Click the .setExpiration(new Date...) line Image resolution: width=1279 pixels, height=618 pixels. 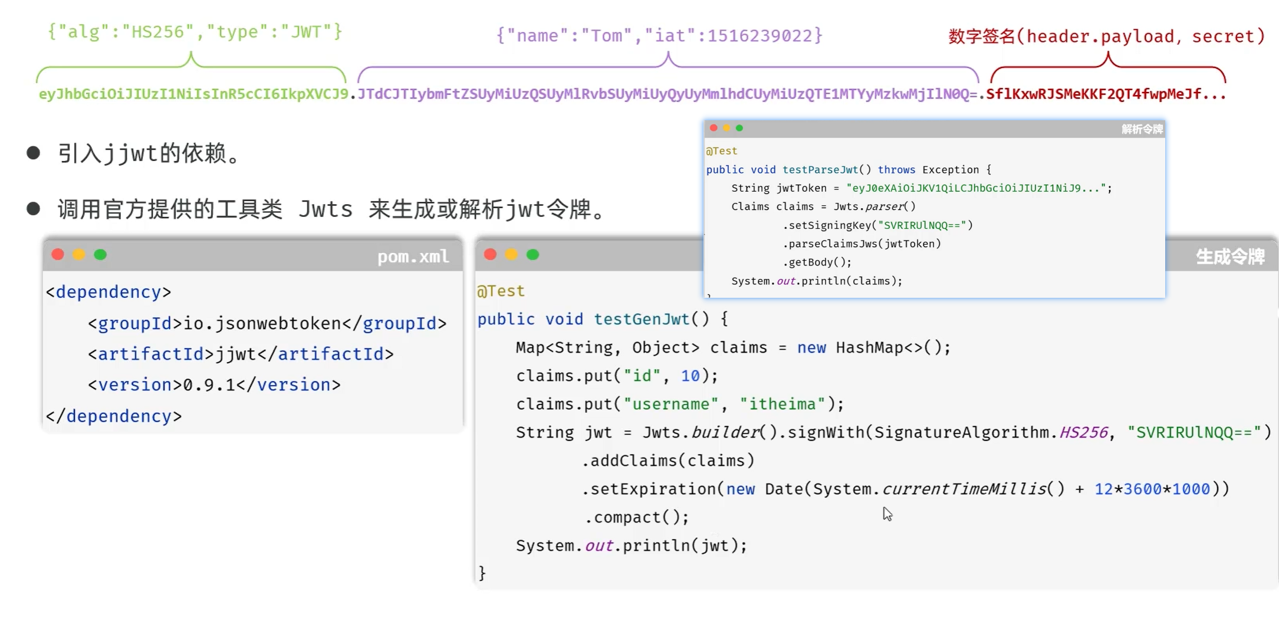tap(906, 489)
